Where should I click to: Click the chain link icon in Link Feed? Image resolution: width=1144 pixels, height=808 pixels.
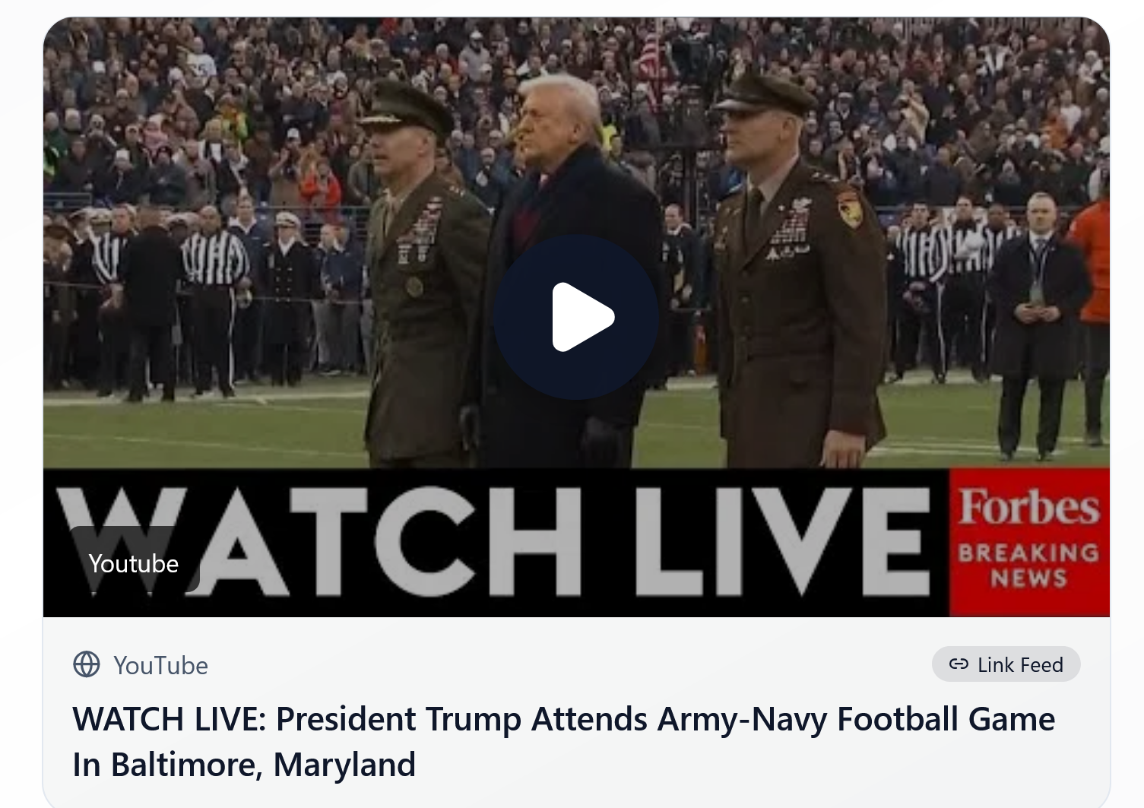click(959, 664)
